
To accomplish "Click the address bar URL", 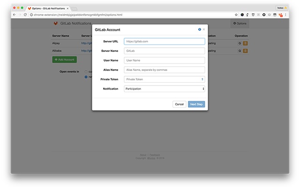I will pyautogui.click(x=78, y=14).
